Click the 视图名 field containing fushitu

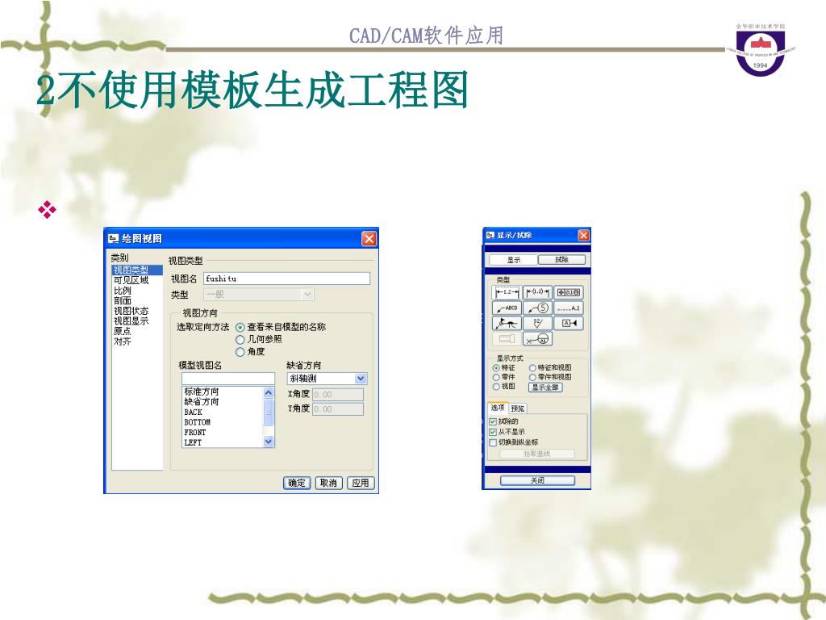286,279
